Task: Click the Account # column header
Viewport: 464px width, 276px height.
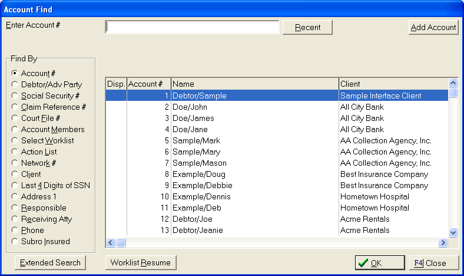Action: point(148,84)
